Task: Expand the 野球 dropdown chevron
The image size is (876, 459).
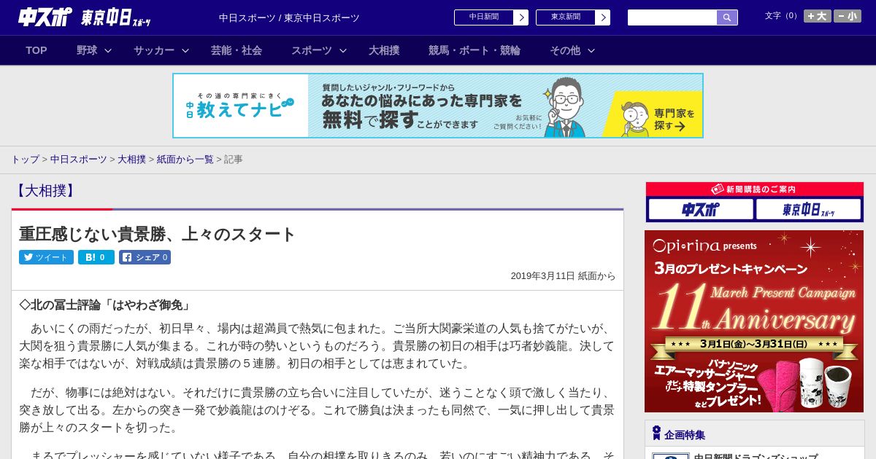Action: pos(108,50)
